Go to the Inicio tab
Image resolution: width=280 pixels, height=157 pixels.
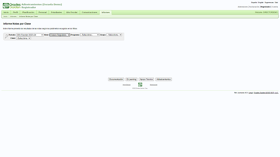[x=6, y=13]
